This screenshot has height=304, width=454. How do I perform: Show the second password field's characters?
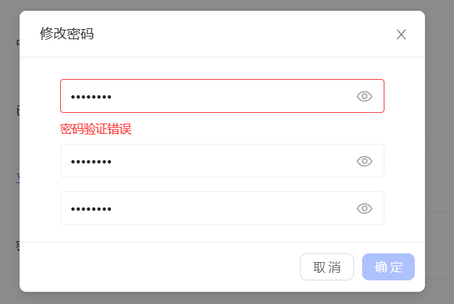coord(364,161)
